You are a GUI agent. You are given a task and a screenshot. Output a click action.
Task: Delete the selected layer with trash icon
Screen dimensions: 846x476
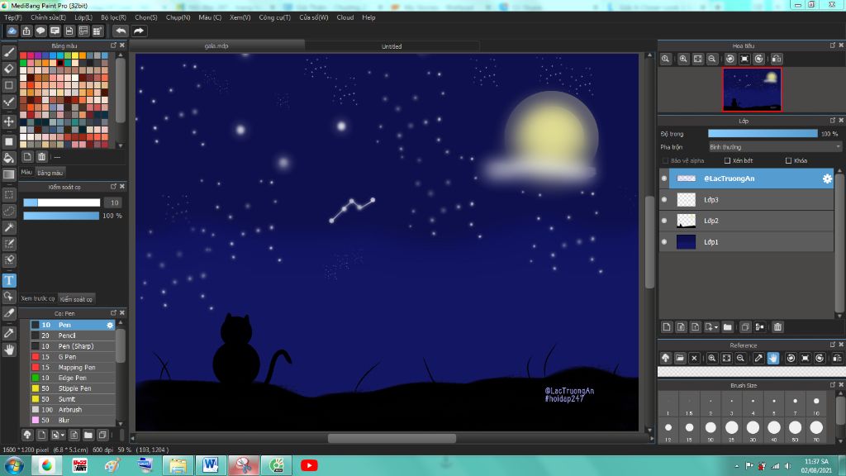[x=777, y=327]
